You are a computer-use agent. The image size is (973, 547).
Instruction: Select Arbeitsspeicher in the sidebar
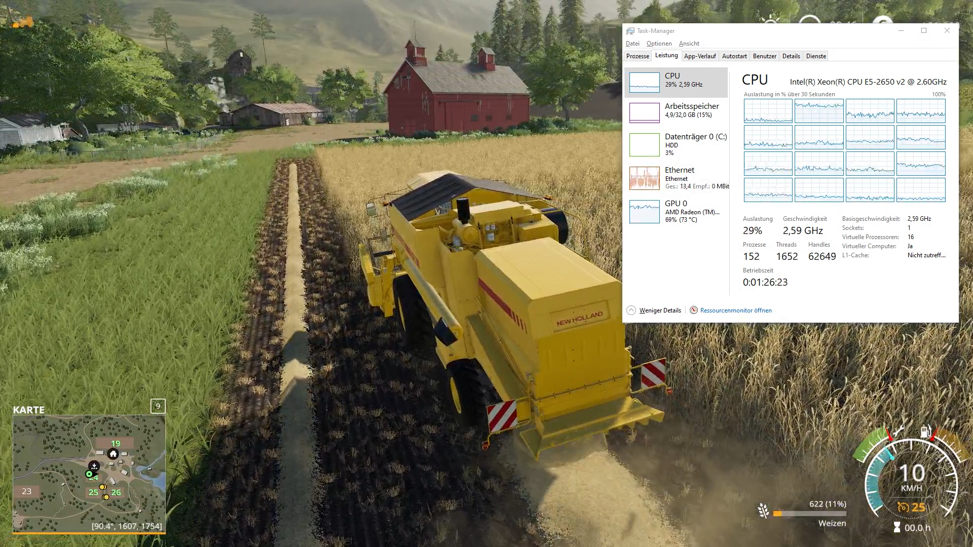coord(676,112)
